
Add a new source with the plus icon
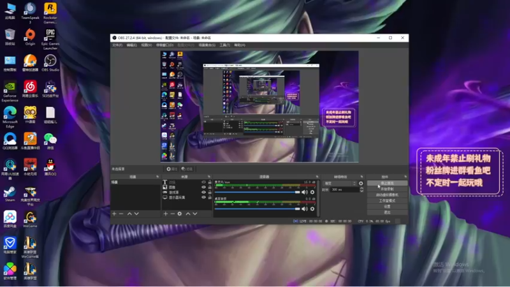pyautogui.click(x=166, y=214)
